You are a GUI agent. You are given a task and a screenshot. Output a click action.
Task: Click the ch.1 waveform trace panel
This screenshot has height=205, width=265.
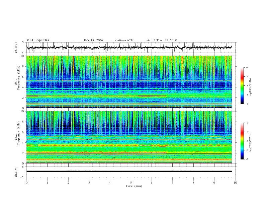pos(131,48)
